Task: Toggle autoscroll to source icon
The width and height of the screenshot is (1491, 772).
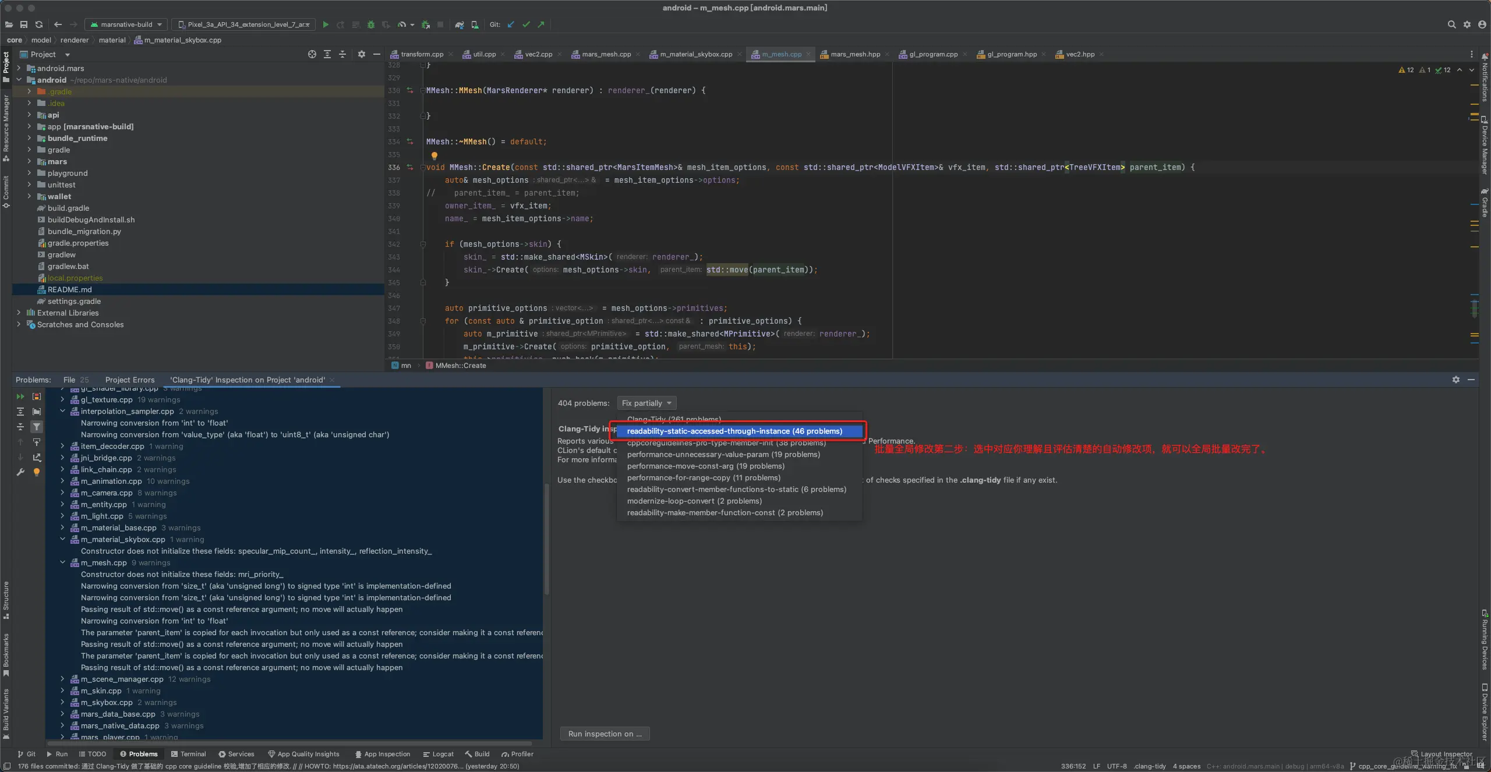Action: pyautogui.click(x=37, y=442)
